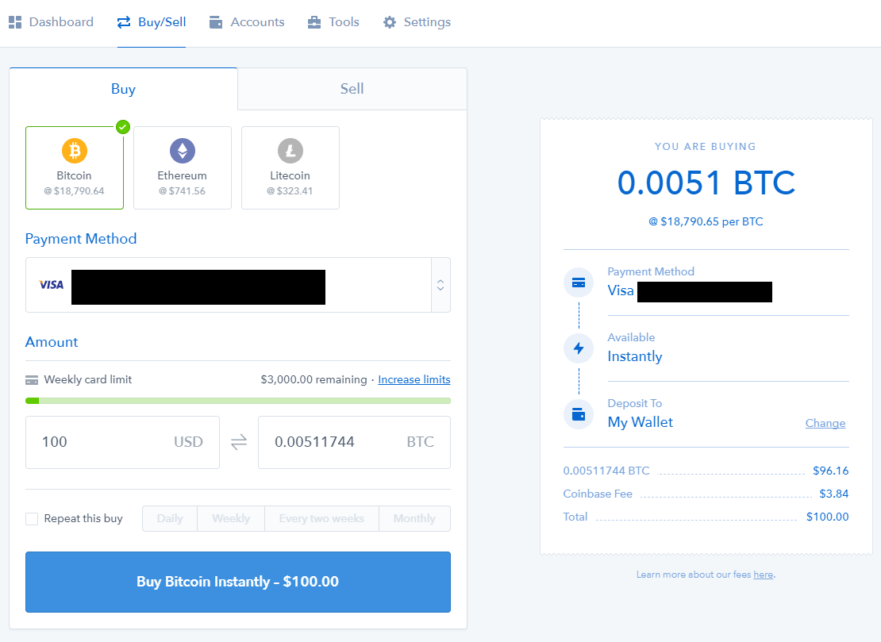
Task: Select the Ethereum currency icon
Action: [x=183, y=150]
